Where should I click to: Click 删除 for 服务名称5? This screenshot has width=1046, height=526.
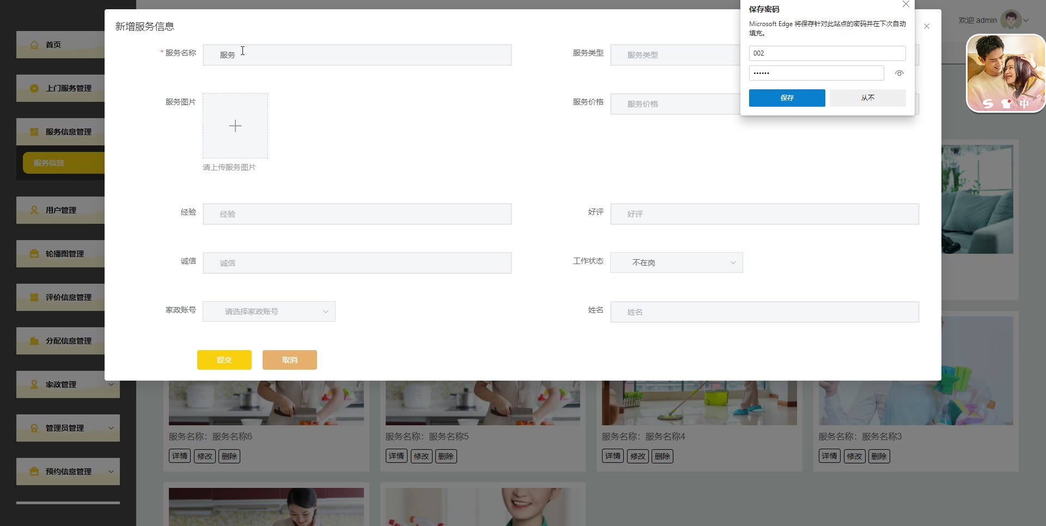(446, 456)
